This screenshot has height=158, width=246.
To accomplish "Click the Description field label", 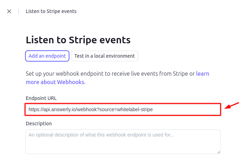I will pyautogui.click(x=39, y=124).
